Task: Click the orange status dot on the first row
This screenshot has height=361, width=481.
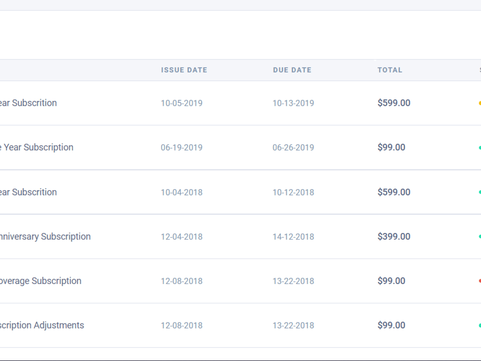Action: point(480,103)
